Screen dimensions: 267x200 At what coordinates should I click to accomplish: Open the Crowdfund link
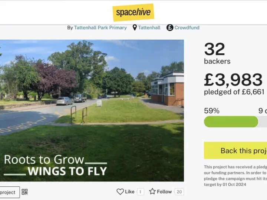[x=187, y=28]
